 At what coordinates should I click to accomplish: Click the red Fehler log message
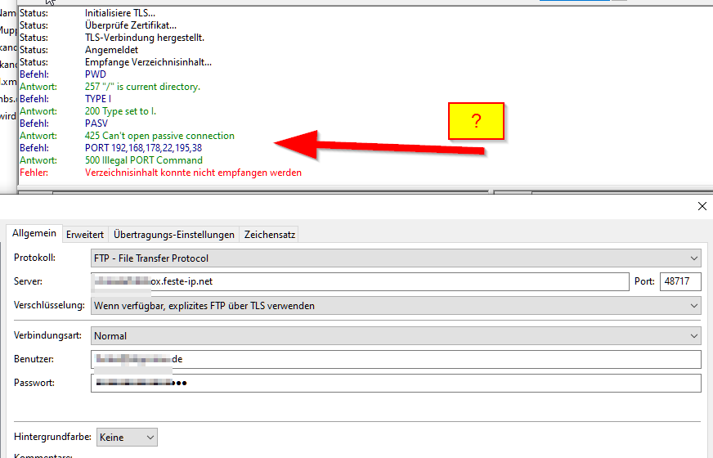click(193, 173)
